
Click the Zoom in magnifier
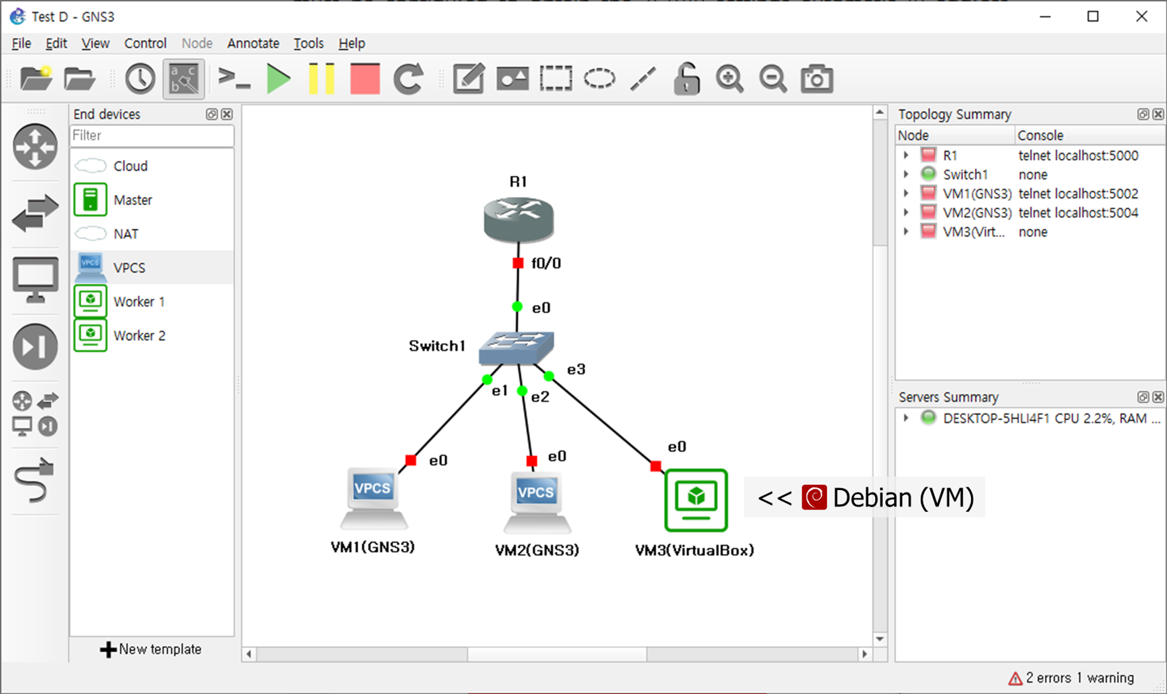click(x=730, y=79)
